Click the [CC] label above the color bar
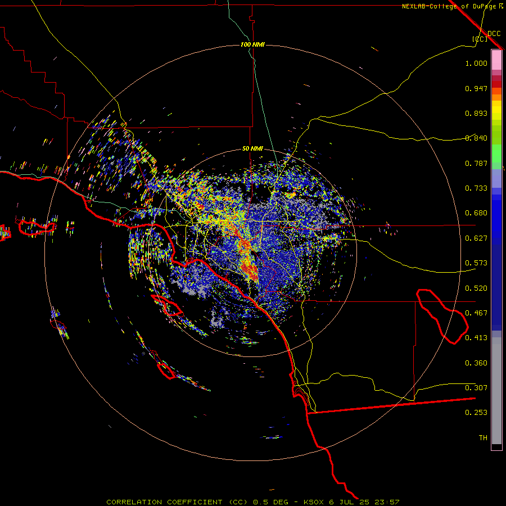 pos(480,39)
